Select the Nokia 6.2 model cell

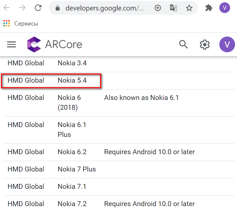[x=72, y=152]
